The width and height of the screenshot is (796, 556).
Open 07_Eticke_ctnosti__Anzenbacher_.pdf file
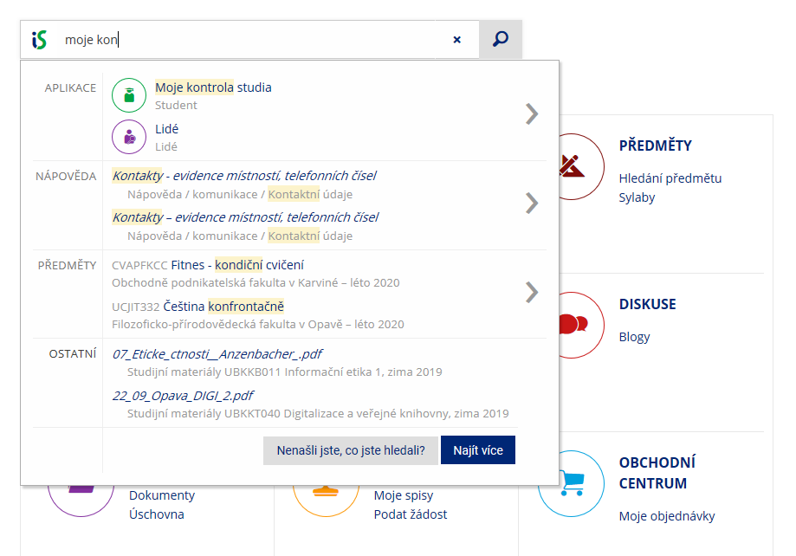pos(217,354)
